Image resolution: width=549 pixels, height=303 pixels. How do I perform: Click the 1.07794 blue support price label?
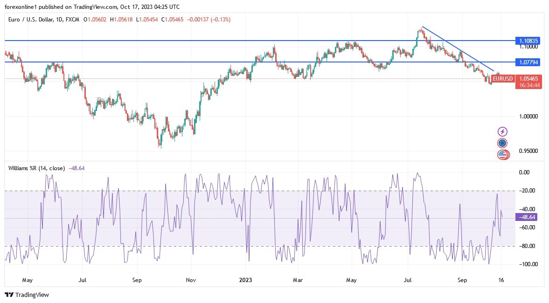coord(528,62)
